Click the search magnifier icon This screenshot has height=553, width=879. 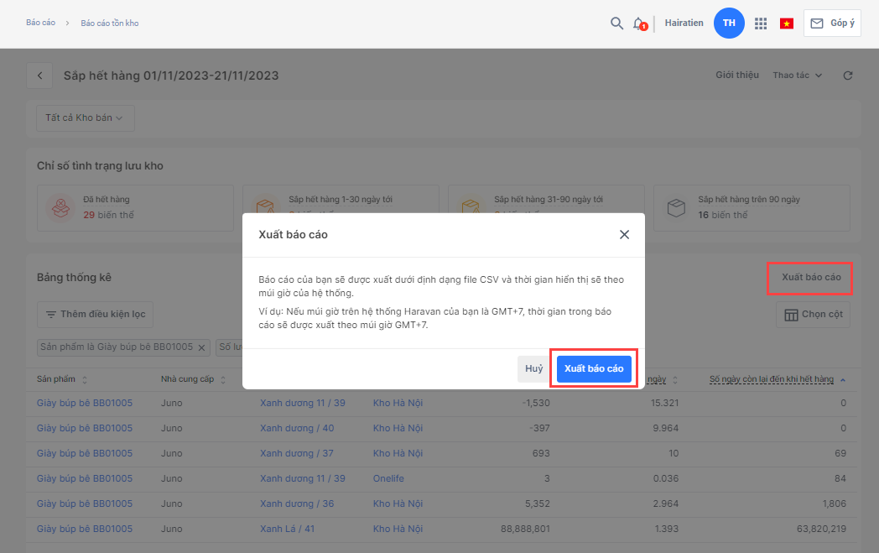(x=616, y=23)
